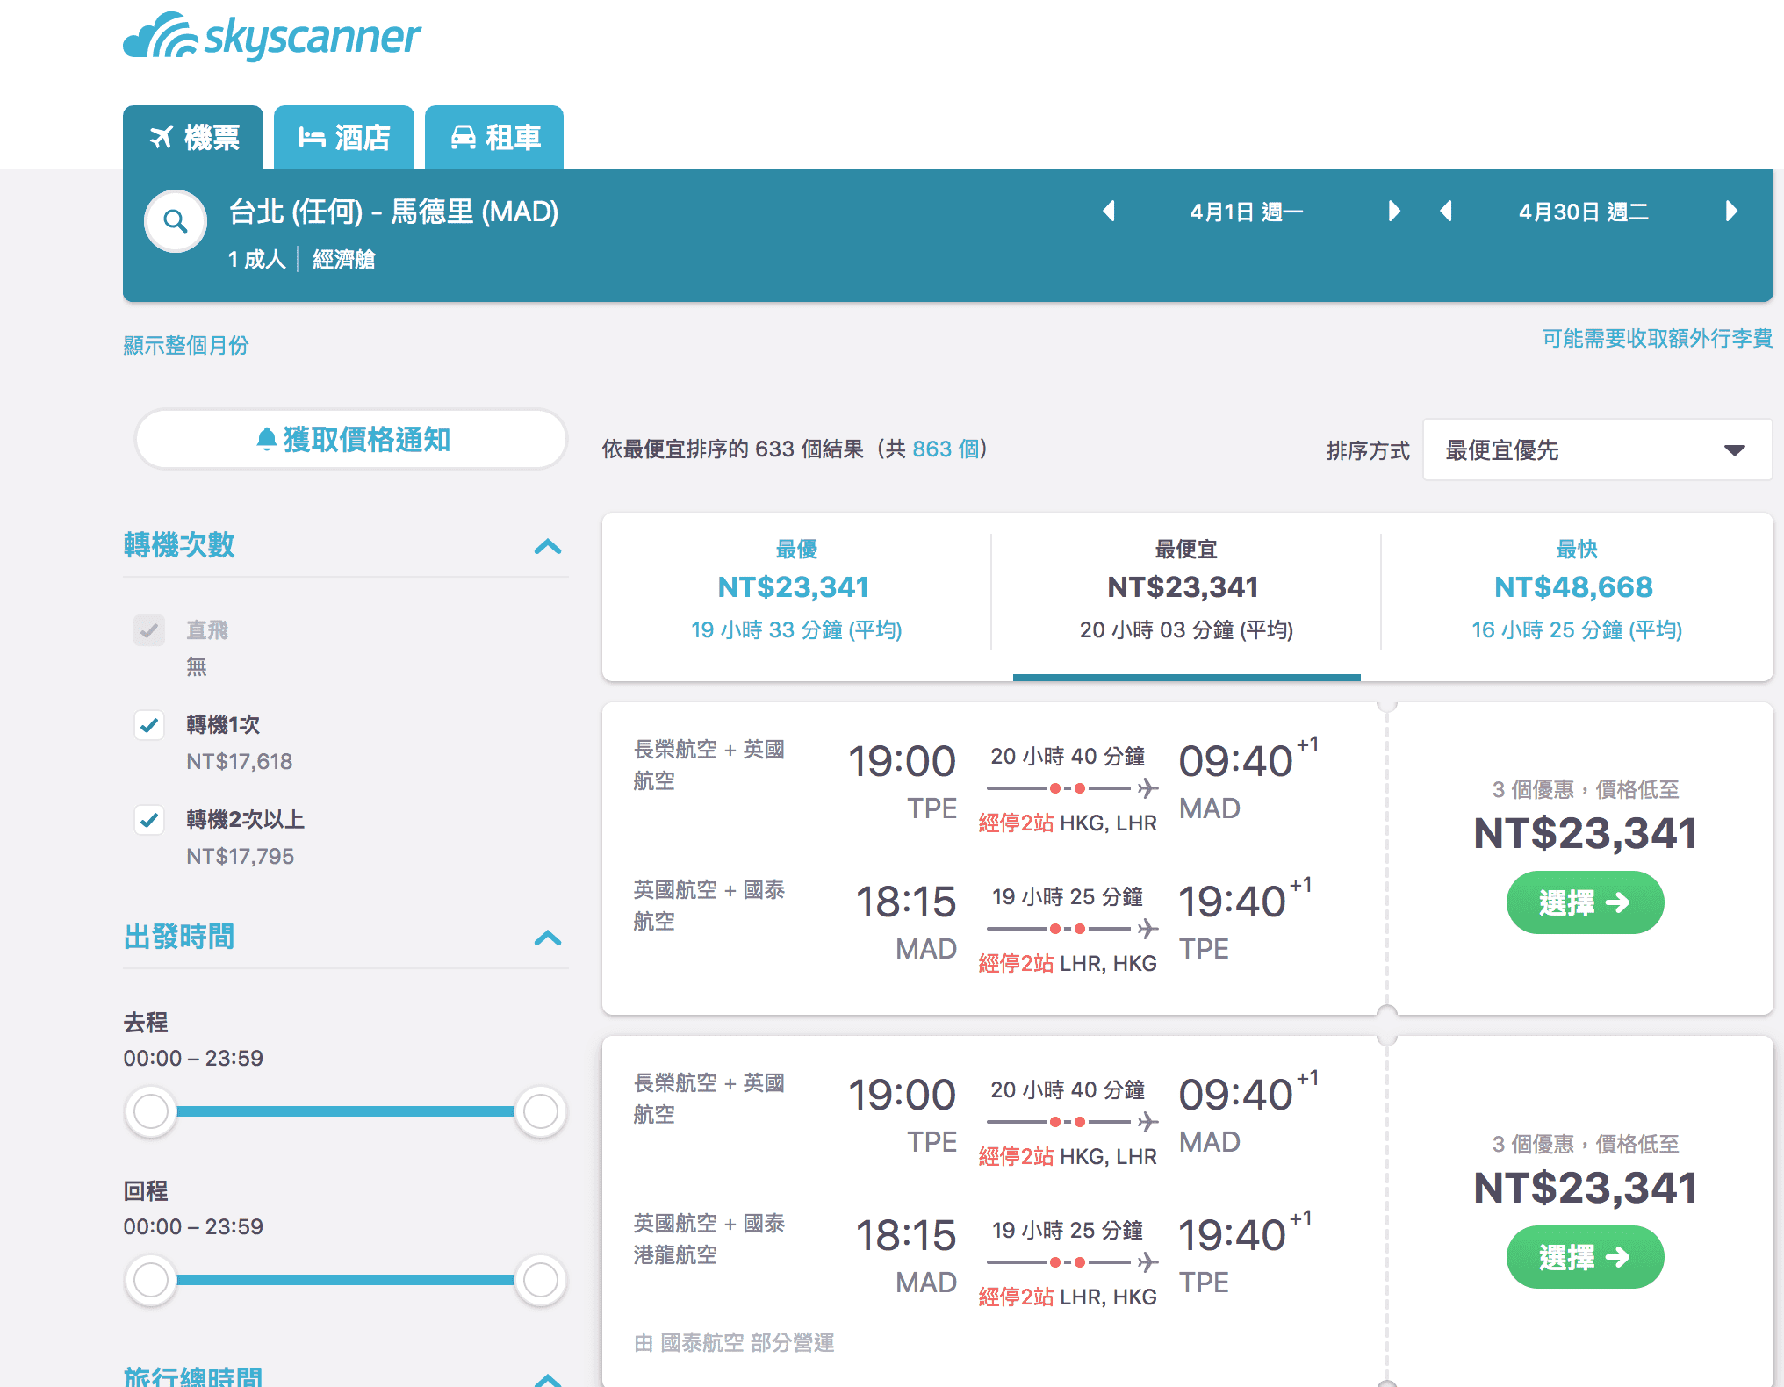This screenshot has width=1784, height=1387.
Task: Click the 4月30日 週二 return date
Action: 1584,212
